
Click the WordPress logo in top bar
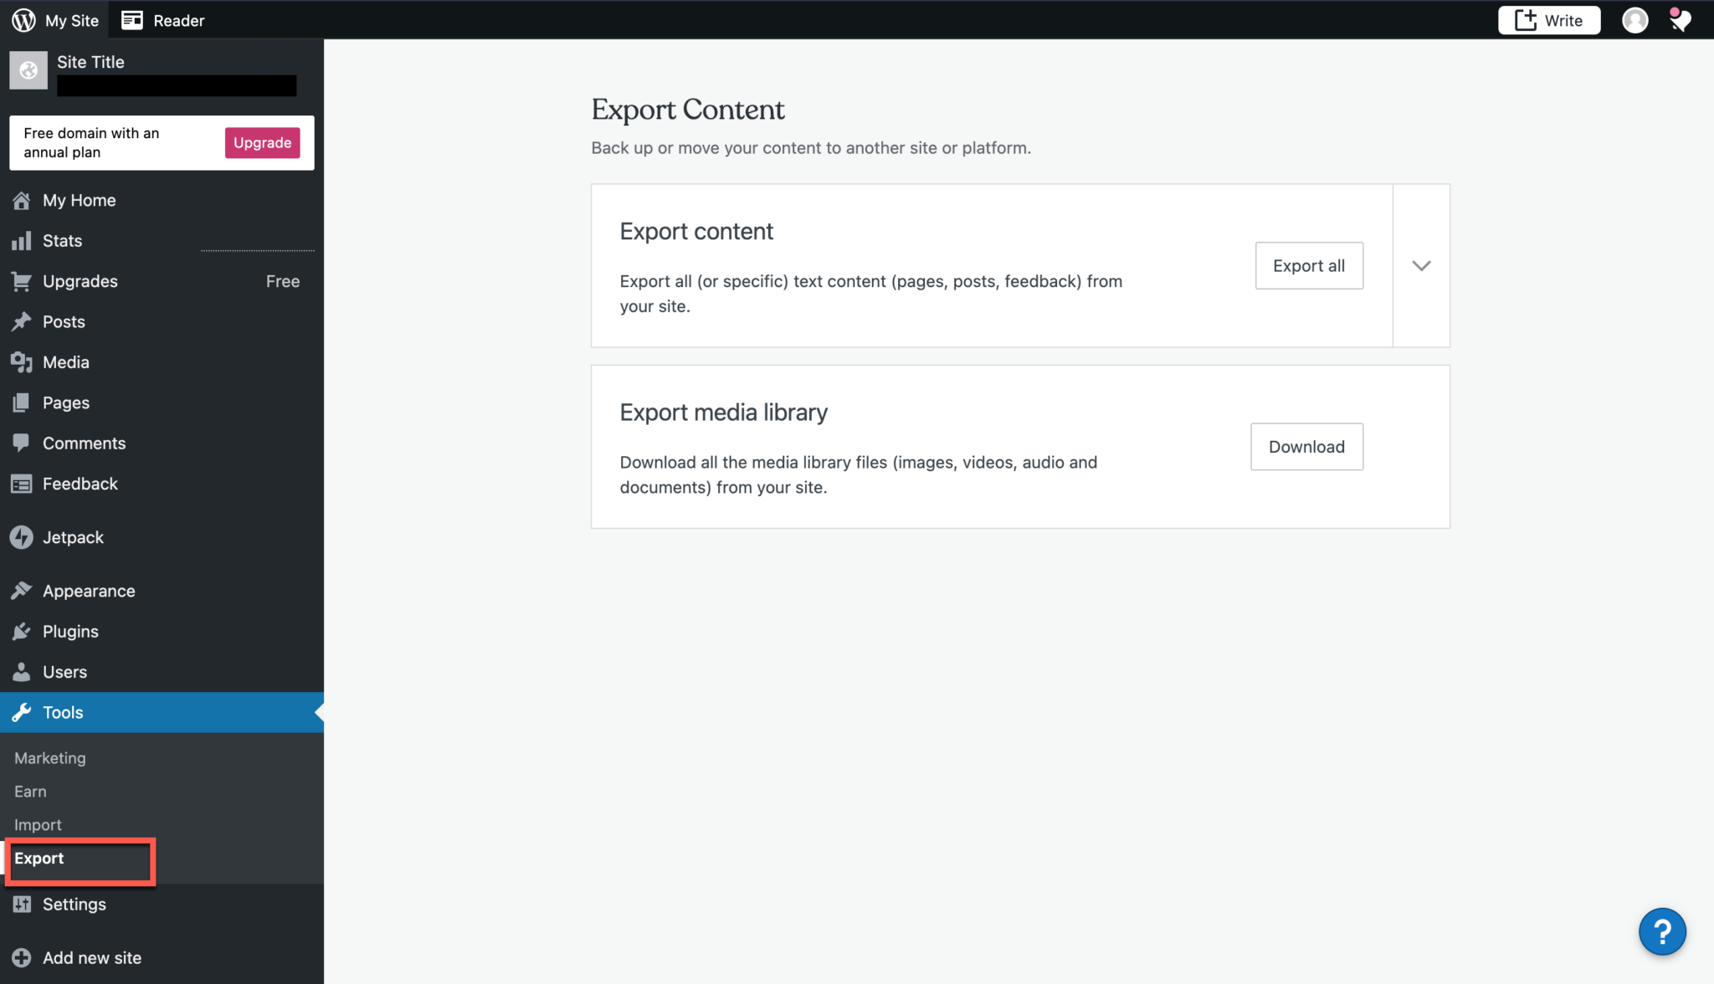(x=22, y=19)
